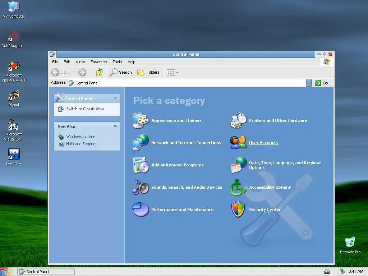Click the Accessibility Options text link
The height and width of the screenshot is (276, 368).
coord(270,187)
